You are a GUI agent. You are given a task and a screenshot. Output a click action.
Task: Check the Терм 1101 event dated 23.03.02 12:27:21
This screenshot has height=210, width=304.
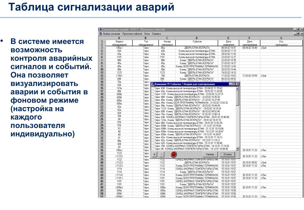click(152, 94)
